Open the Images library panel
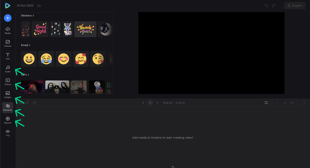 click(8, 94)
